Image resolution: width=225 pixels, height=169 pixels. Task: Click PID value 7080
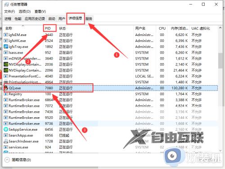tap(49, 88)
